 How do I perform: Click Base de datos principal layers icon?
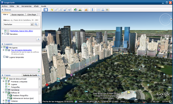(x=7, y=78)
